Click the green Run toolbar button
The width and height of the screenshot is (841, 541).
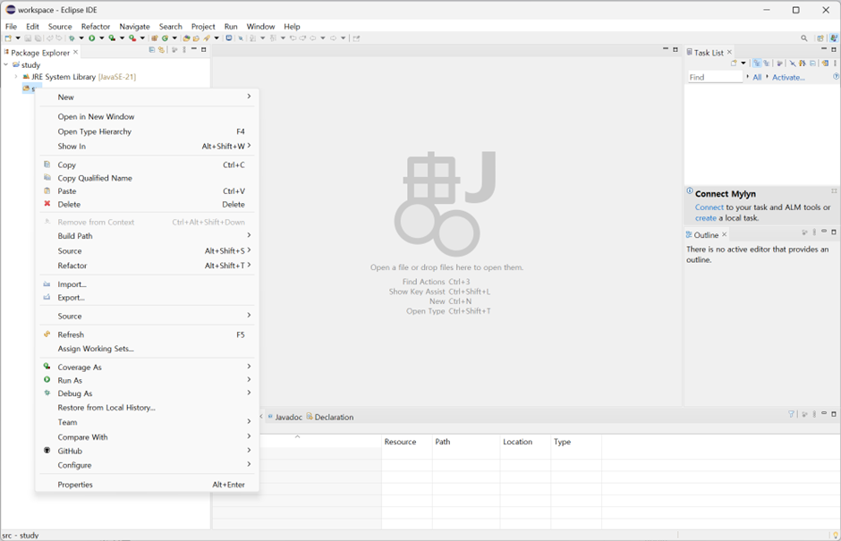pyautogui.click(x=92, y=38)
